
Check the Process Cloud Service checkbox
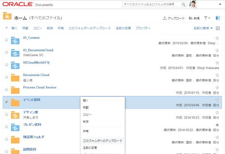point(6,89)
